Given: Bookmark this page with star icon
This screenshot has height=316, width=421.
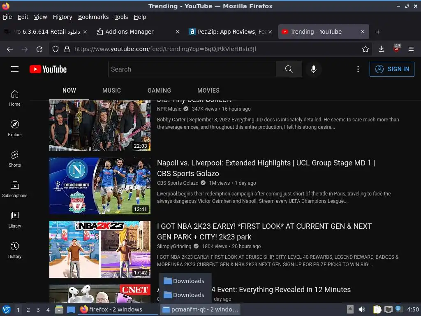Looking at the screenshot, I should pyautogui.click(x=365, y=49).
